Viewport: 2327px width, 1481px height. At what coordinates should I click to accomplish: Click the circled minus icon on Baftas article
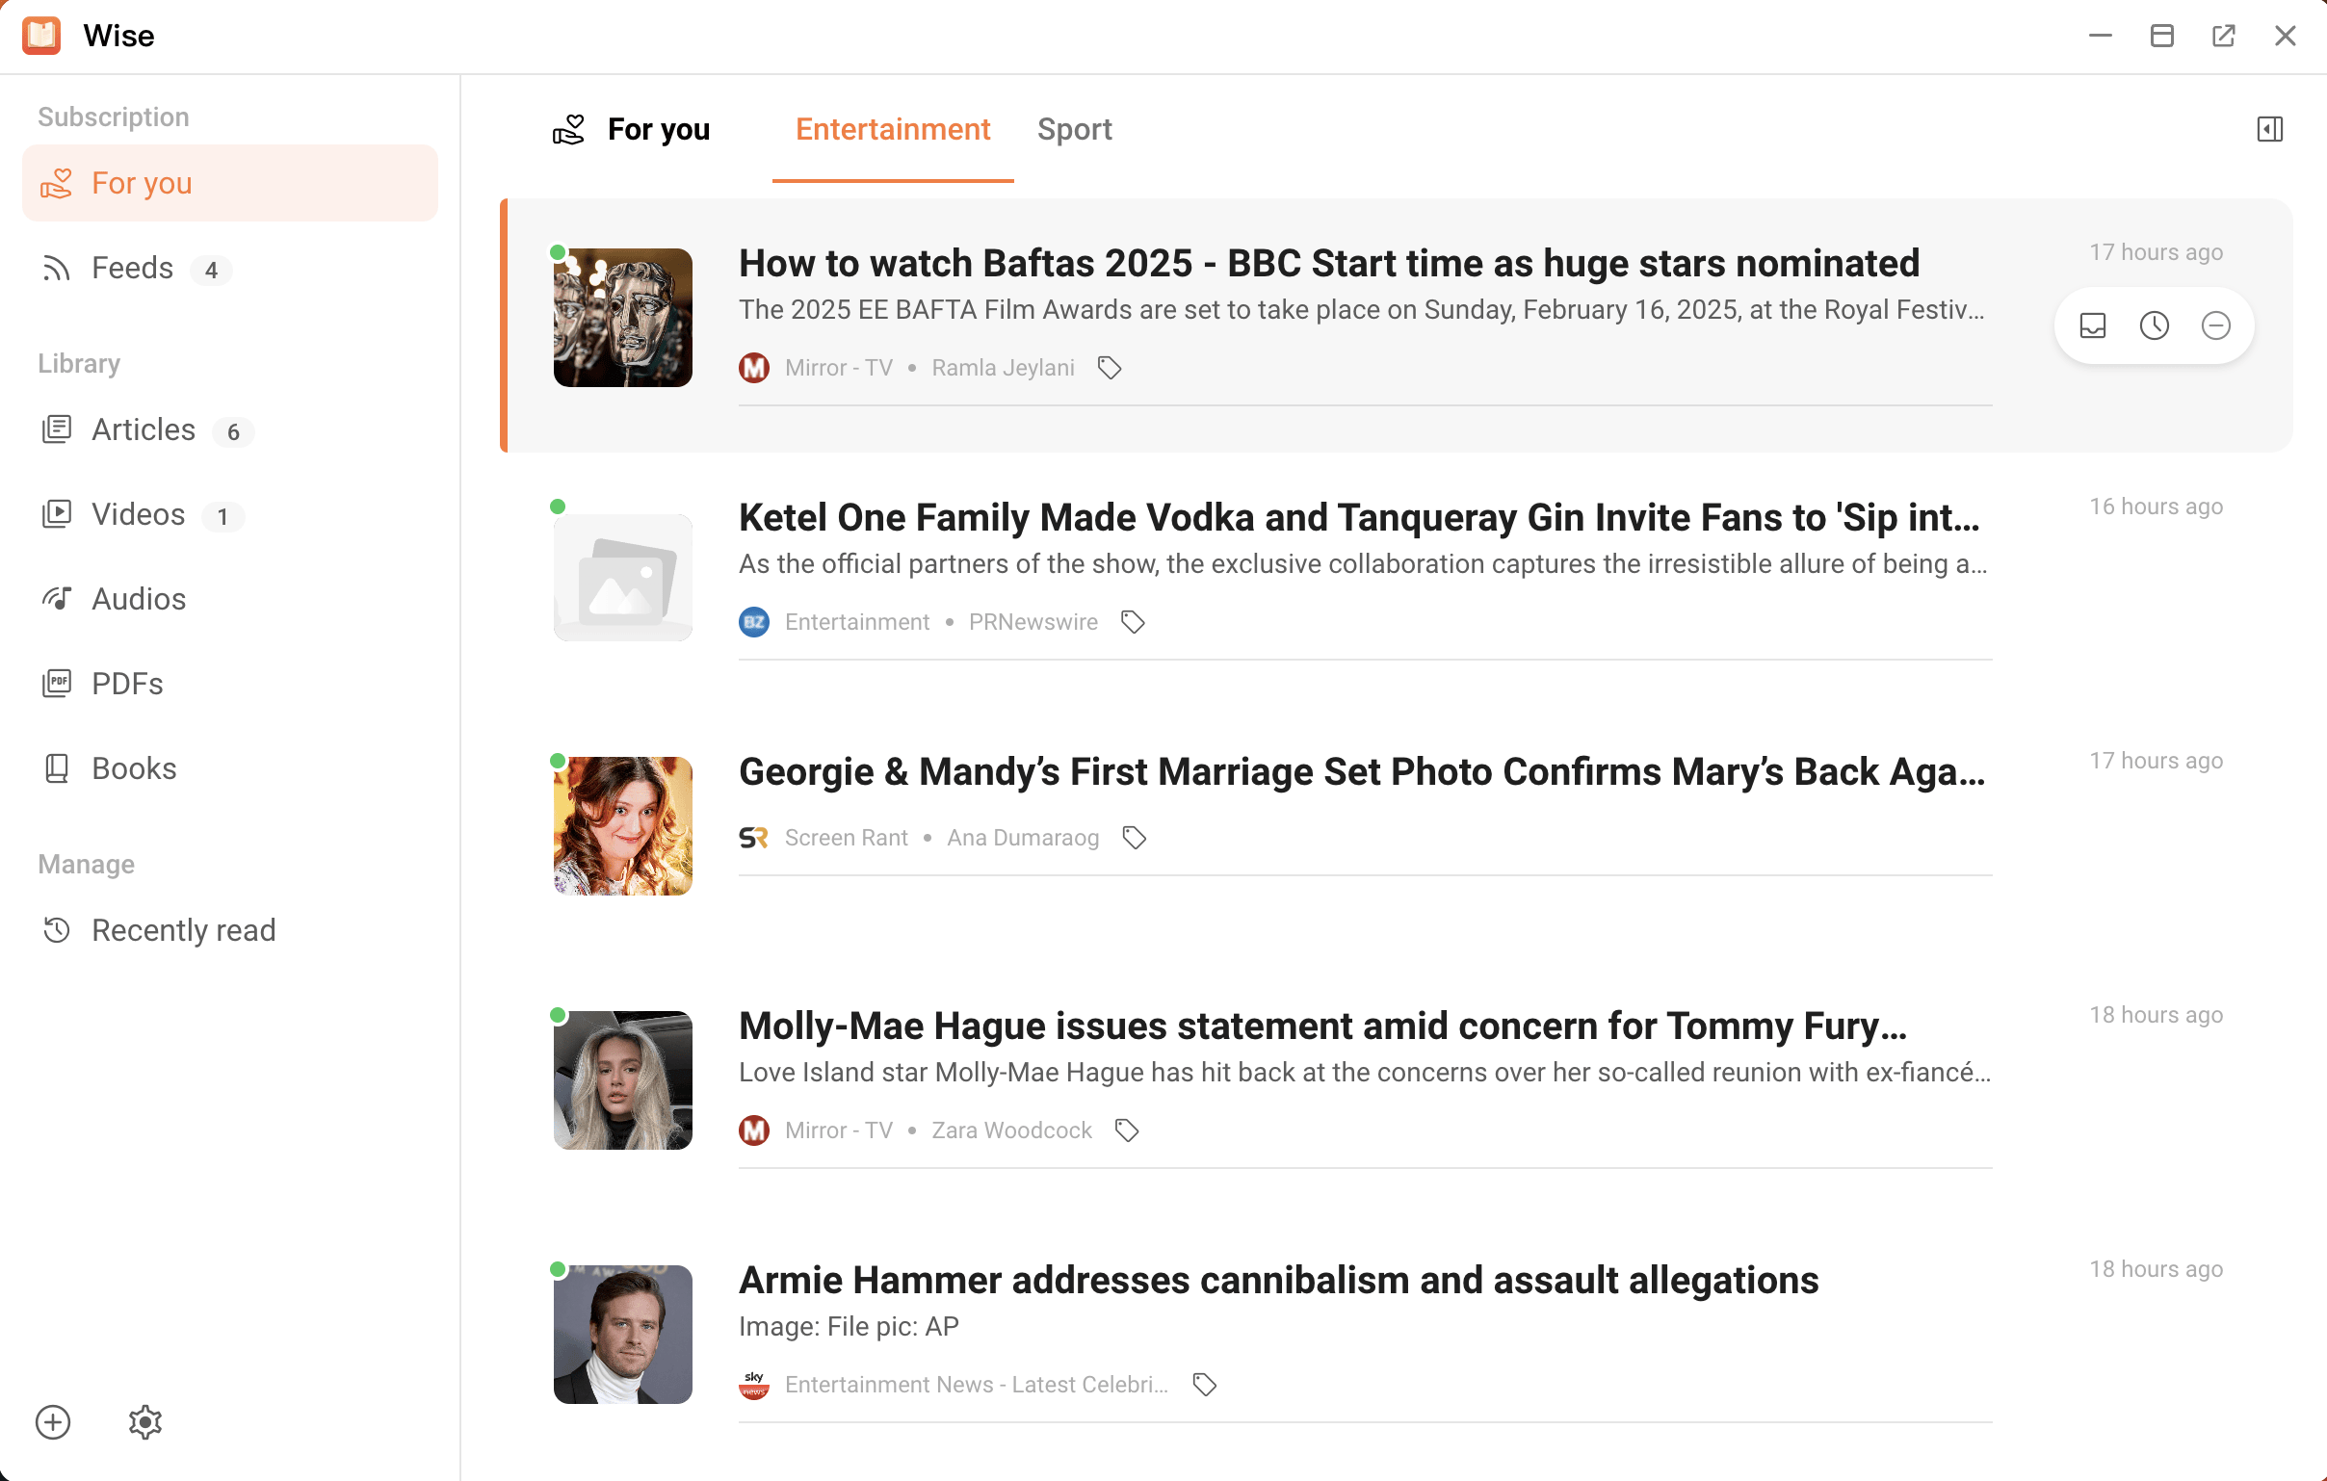point(2216,325)
